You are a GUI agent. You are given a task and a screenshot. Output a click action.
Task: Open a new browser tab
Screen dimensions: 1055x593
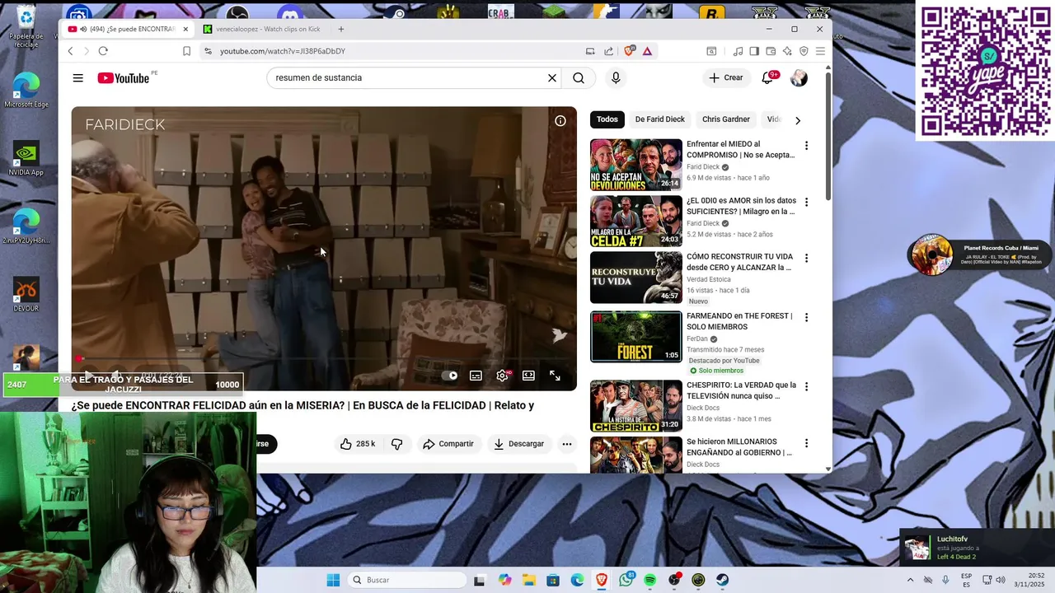[x=341, y=29]
